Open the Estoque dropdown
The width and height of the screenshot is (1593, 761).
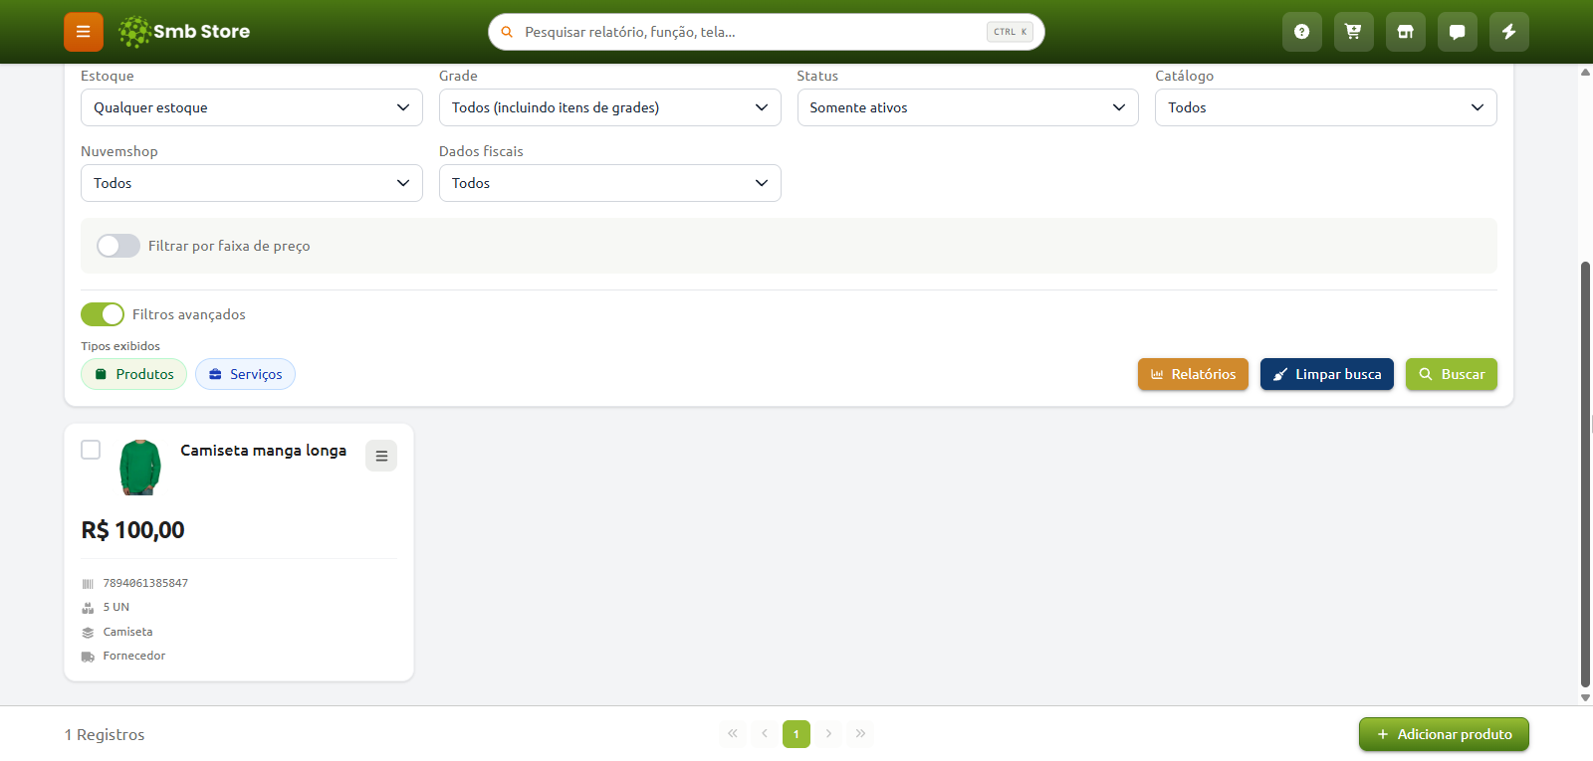click(x=252, y=107)
